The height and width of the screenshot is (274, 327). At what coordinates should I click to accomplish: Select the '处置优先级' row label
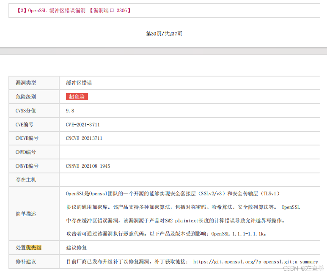tap(29, 248)
